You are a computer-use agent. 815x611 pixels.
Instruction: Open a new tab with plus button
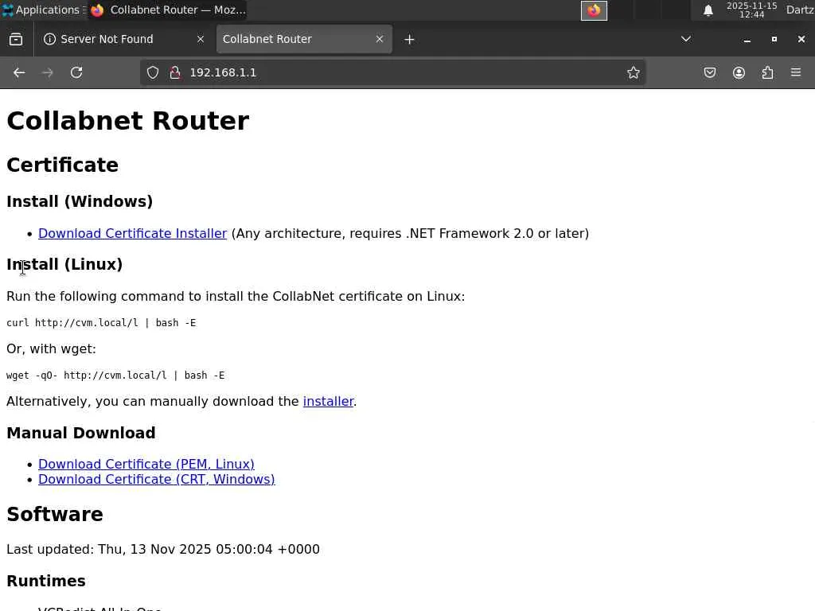pyautogui.click(x=409, y=40)
